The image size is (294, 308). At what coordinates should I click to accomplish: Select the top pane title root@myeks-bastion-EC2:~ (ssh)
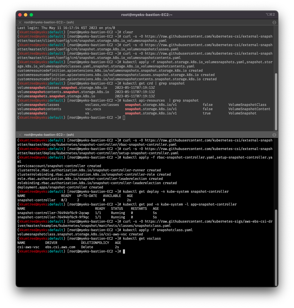pos(49,22)
